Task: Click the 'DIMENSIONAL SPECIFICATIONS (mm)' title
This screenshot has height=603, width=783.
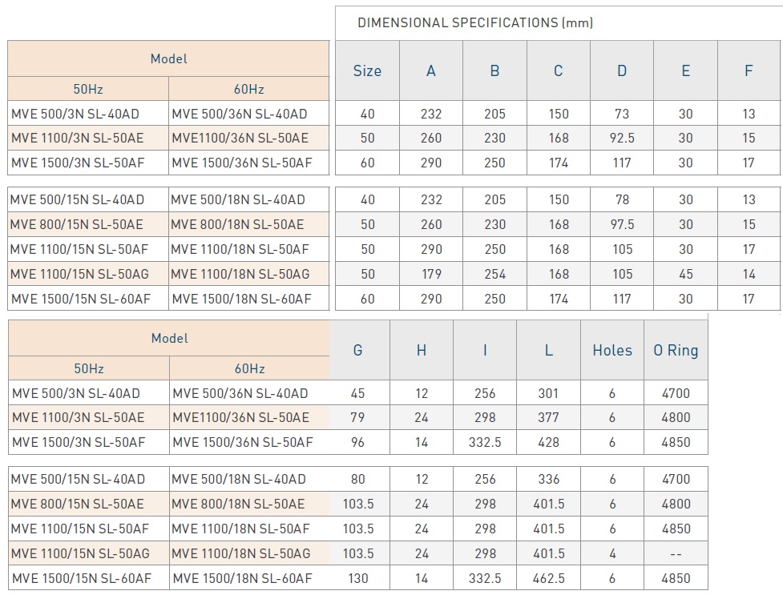Action: click(475, 23)
